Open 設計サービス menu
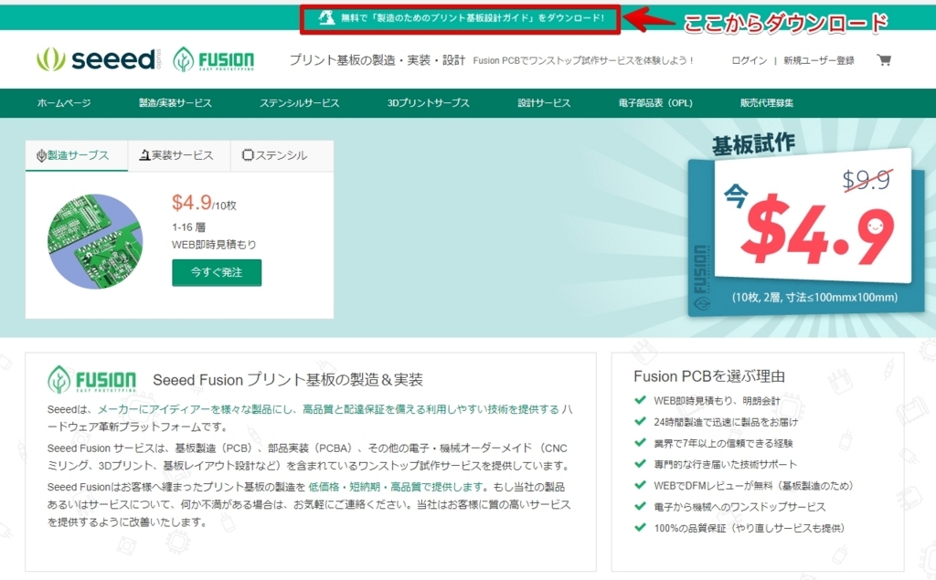This screenshot has height=580, width=936. tap(544, 102)
